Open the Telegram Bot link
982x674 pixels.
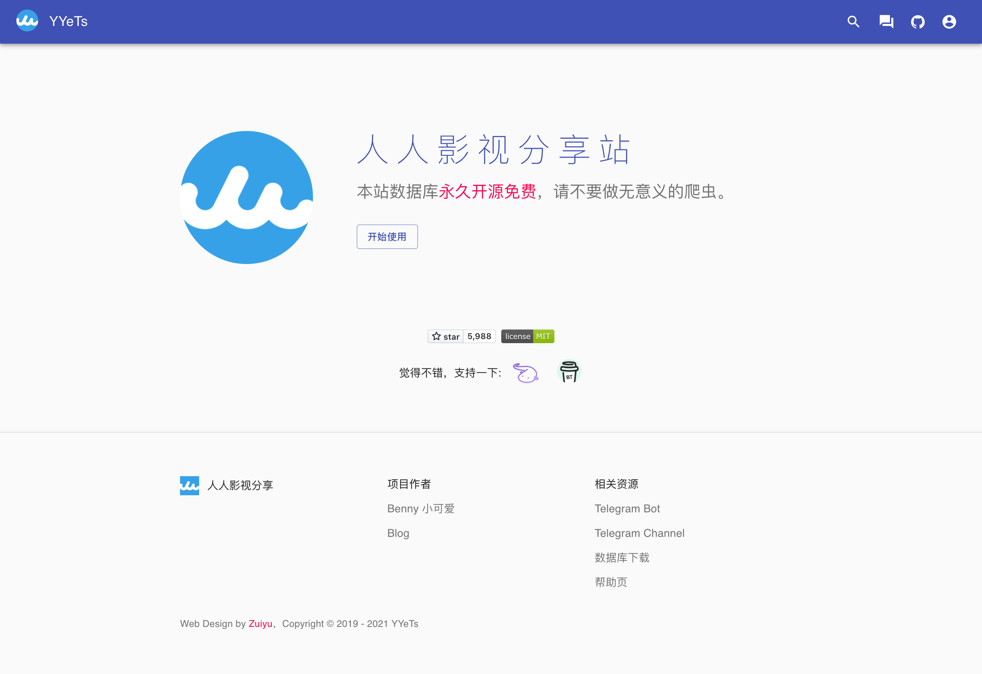tap(627, 508)
